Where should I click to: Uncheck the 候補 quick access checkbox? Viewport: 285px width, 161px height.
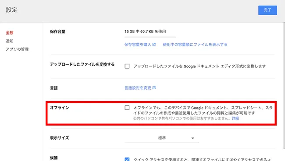(x=127, y=159)
